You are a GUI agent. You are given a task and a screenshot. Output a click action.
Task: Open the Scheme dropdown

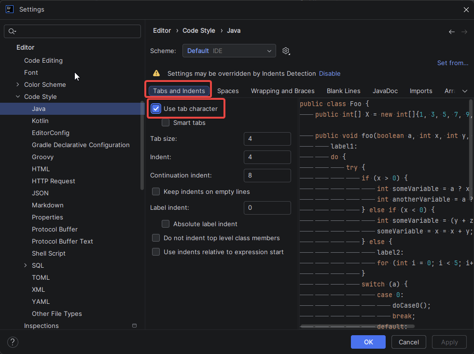click(229, 51)
